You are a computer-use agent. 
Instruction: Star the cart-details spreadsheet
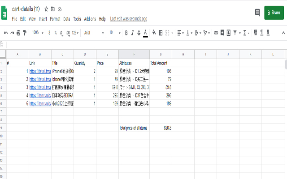click(46, 9)
